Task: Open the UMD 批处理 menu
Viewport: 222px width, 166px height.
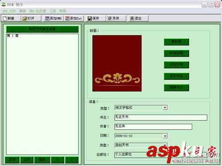Action: pos(38,11)
